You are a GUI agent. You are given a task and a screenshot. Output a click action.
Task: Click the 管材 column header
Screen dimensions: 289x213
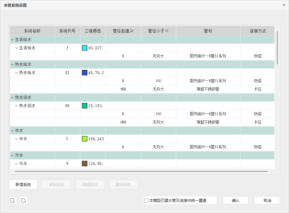(x=208, y=31)
